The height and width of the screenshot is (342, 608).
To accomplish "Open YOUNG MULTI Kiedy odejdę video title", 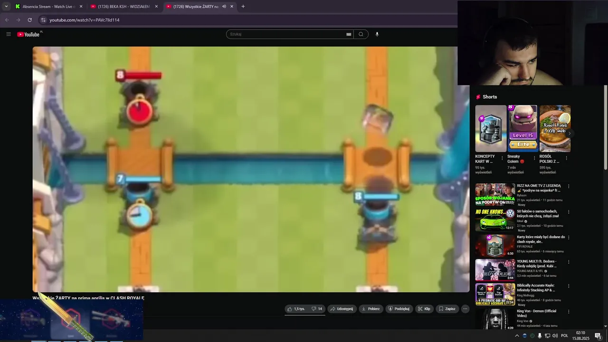I will tap(537, 264).
